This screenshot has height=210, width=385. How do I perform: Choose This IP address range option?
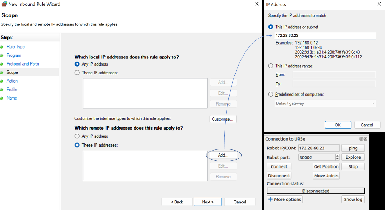click(271, 66)
